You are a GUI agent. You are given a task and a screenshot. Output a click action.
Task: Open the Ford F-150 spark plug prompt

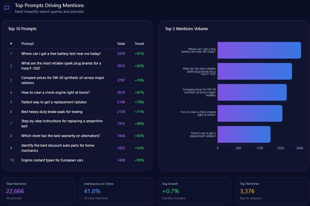coord(61,66)
